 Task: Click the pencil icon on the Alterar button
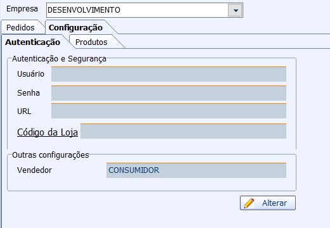point(249,203)
